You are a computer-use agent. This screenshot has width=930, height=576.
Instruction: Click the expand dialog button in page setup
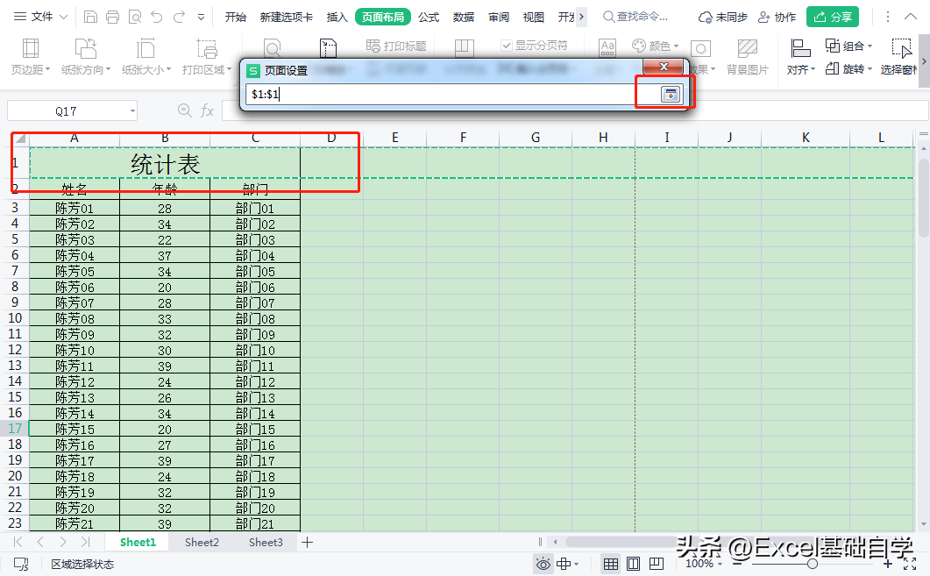pyautogui.click(x=671, y=95)
